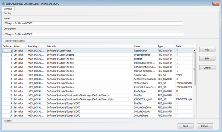Click the Description input field
This screenshot has width=222, height=132.
93,34
